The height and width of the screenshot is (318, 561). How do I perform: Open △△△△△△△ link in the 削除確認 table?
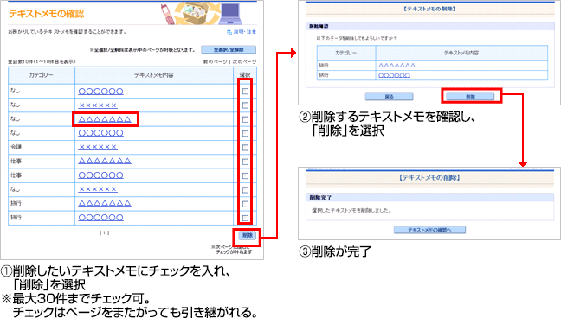[397, 66]
